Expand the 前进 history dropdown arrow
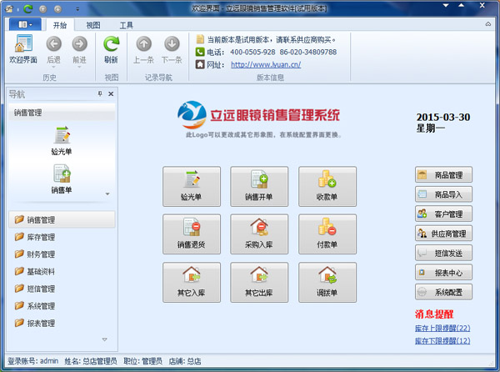Image resolution: width=500 pixels, height=372 pixels. (79, 67)
